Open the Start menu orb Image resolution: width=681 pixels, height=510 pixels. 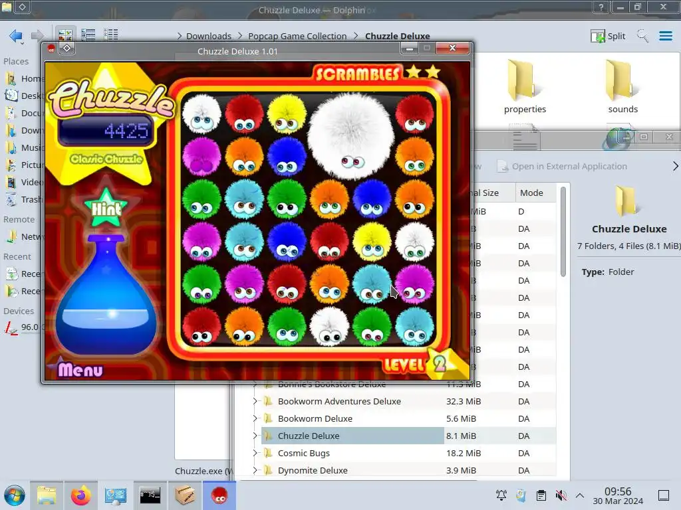coord(15,495)
